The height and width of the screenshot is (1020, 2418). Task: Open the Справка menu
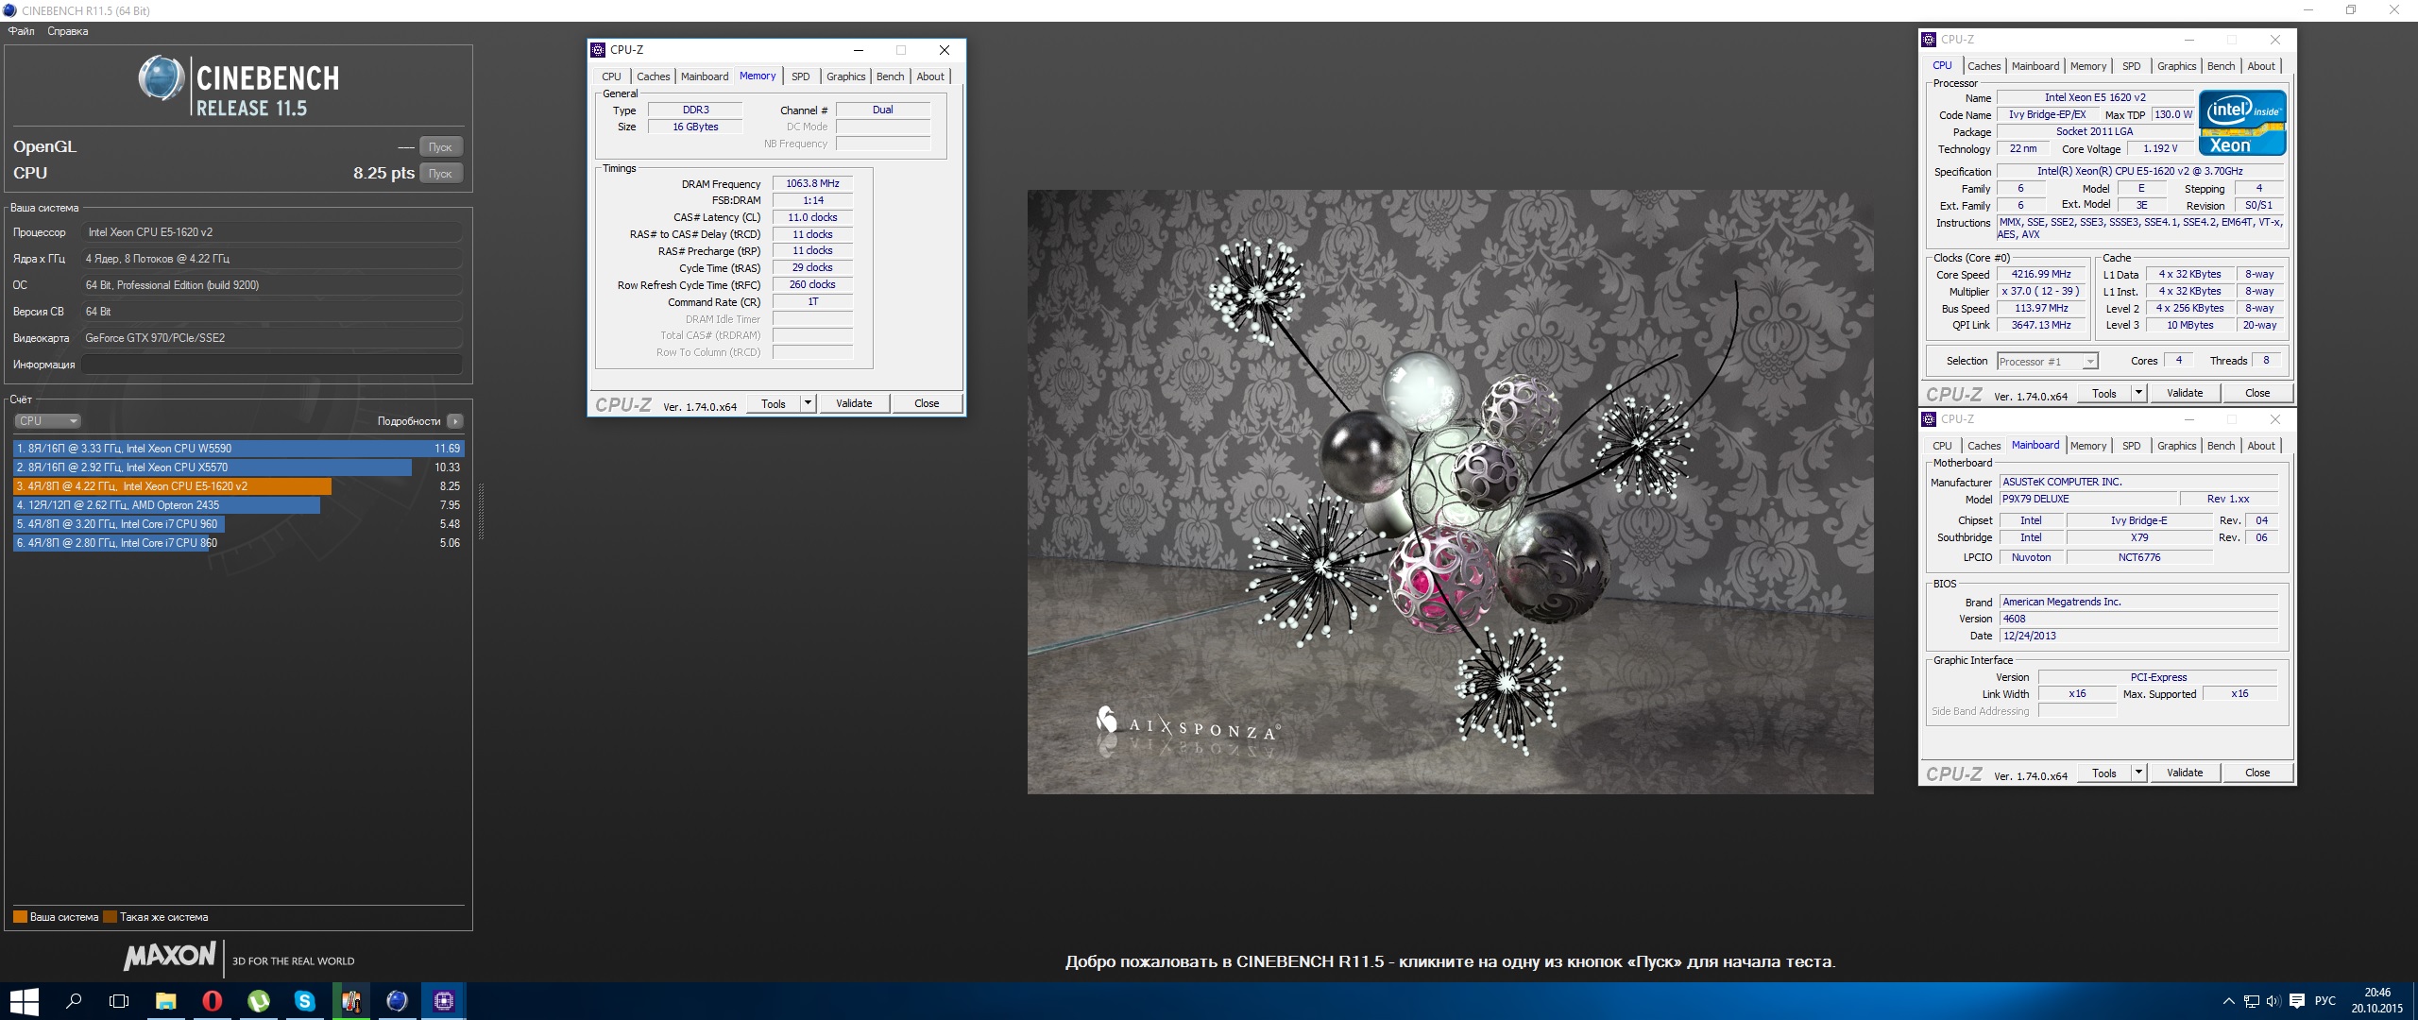pyautogui.click(x=68, y=31)
